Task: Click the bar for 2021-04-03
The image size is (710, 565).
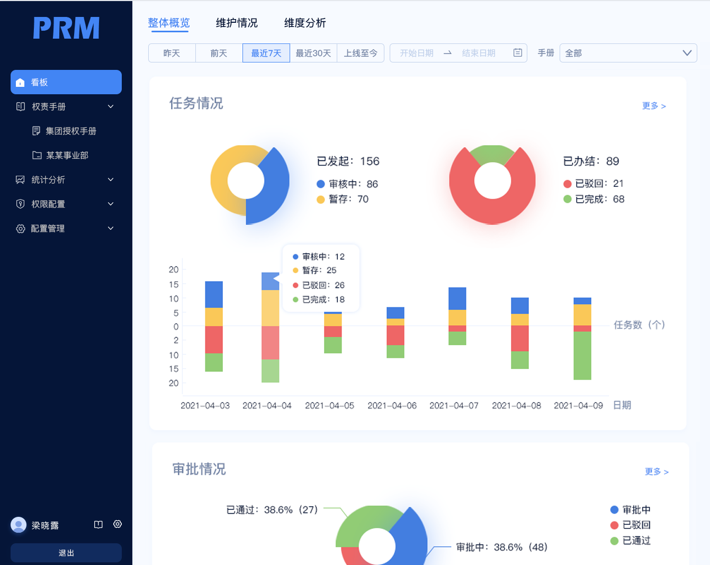Action: [x=214, y=326]
